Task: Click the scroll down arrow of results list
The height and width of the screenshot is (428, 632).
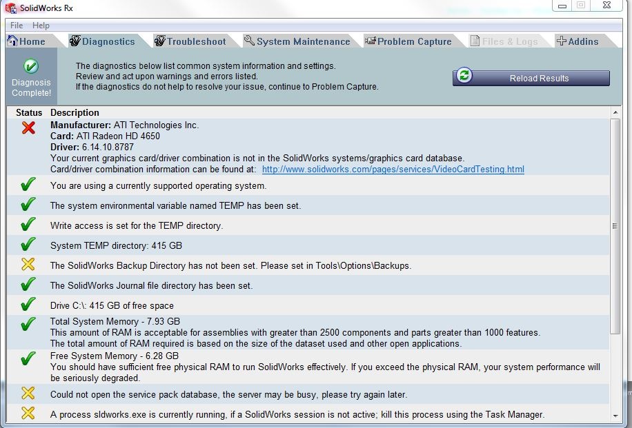Action: [x=615, y=416]
